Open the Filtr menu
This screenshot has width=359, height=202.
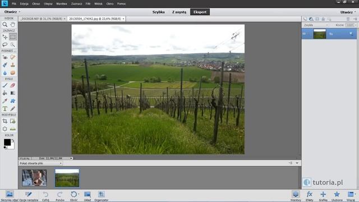tap(88, 4)
